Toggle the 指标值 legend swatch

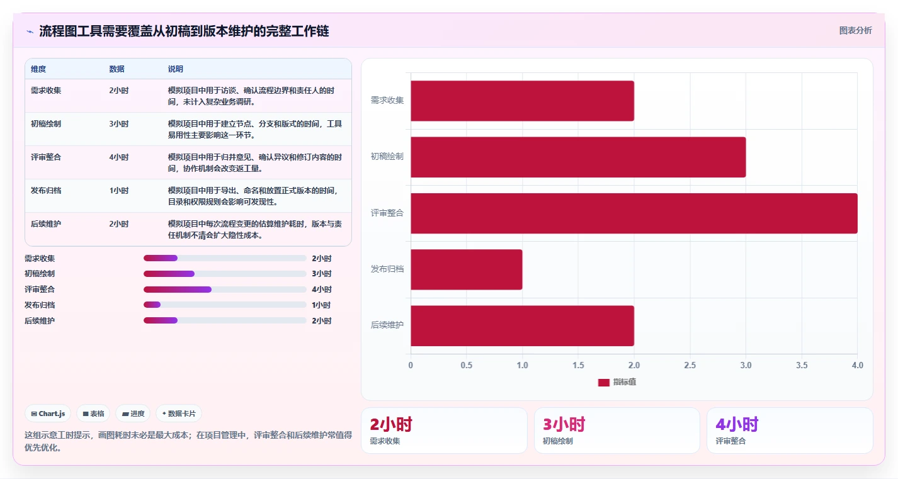point(604,382)
